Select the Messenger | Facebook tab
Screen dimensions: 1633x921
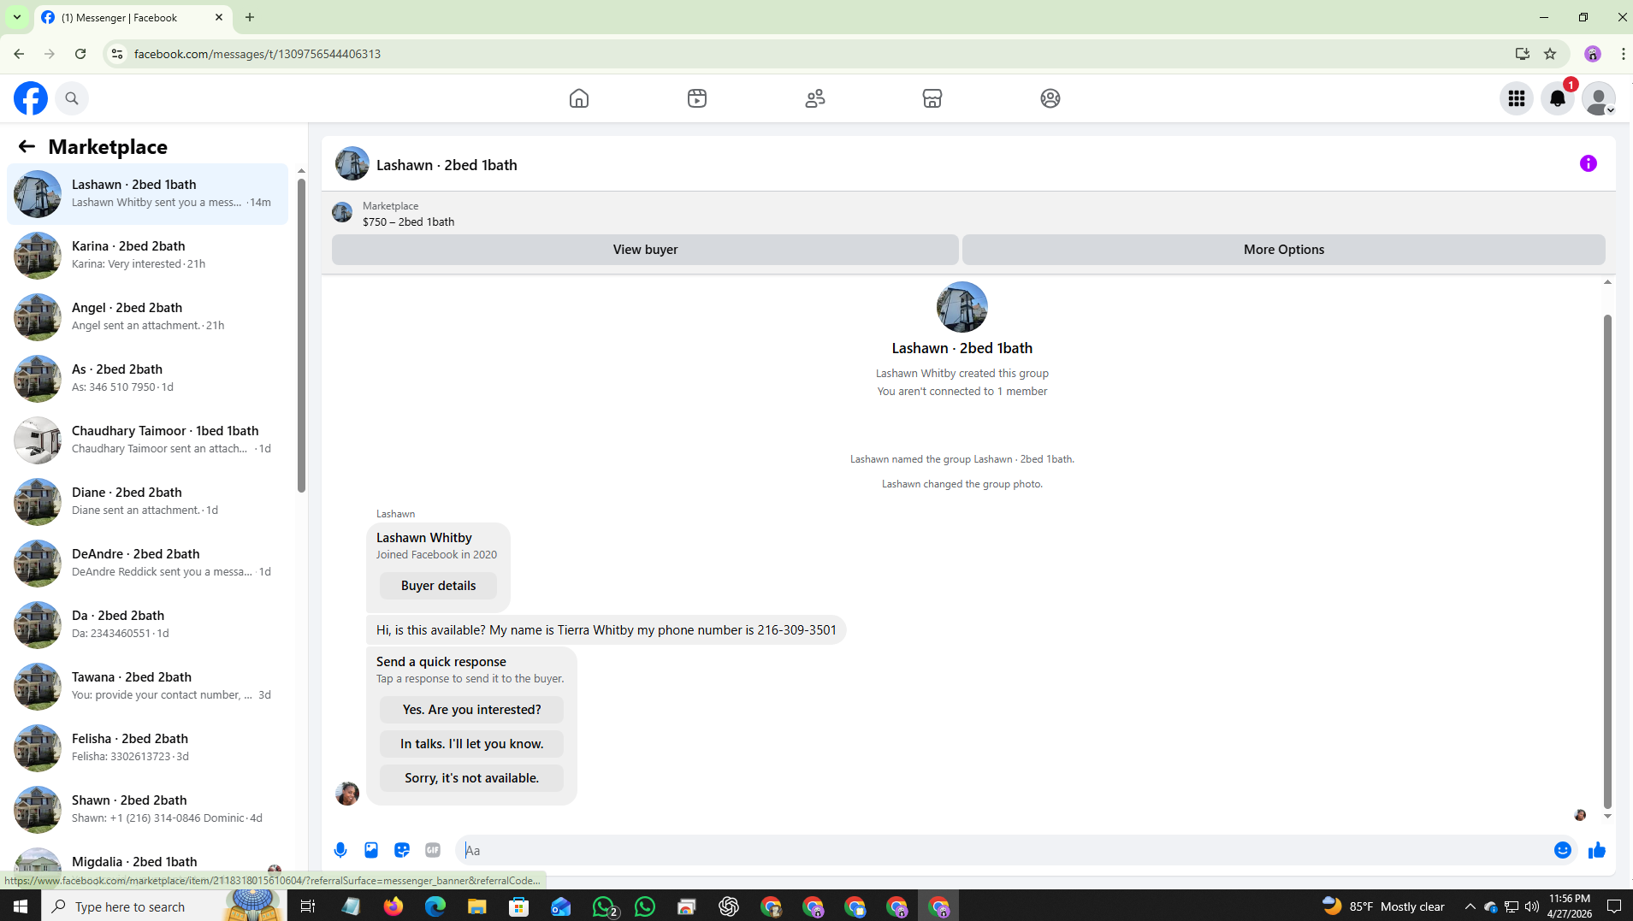click(133, 17)
